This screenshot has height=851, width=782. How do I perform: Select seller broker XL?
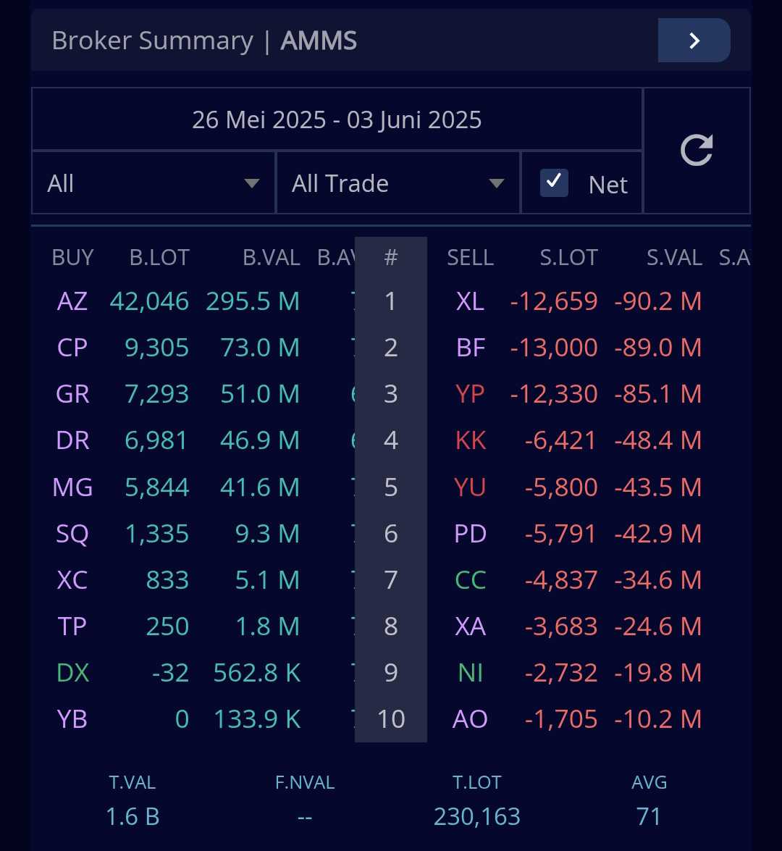coord(470,301)
